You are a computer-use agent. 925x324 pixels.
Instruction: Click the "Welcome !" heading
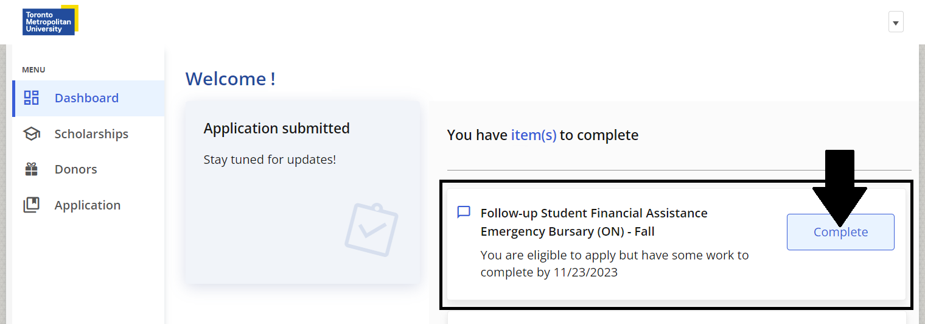[x=231, y=79]
